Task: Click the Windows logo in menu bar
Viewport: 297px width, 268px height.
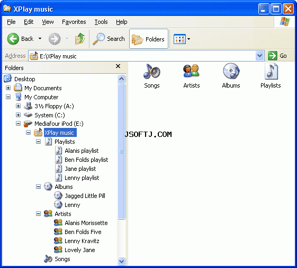Action: (285, 21)
